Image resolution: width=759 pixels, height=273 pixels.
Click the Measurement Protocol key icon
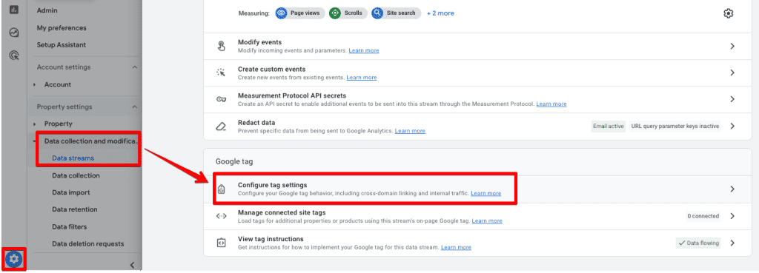click(x=221, y=100)
